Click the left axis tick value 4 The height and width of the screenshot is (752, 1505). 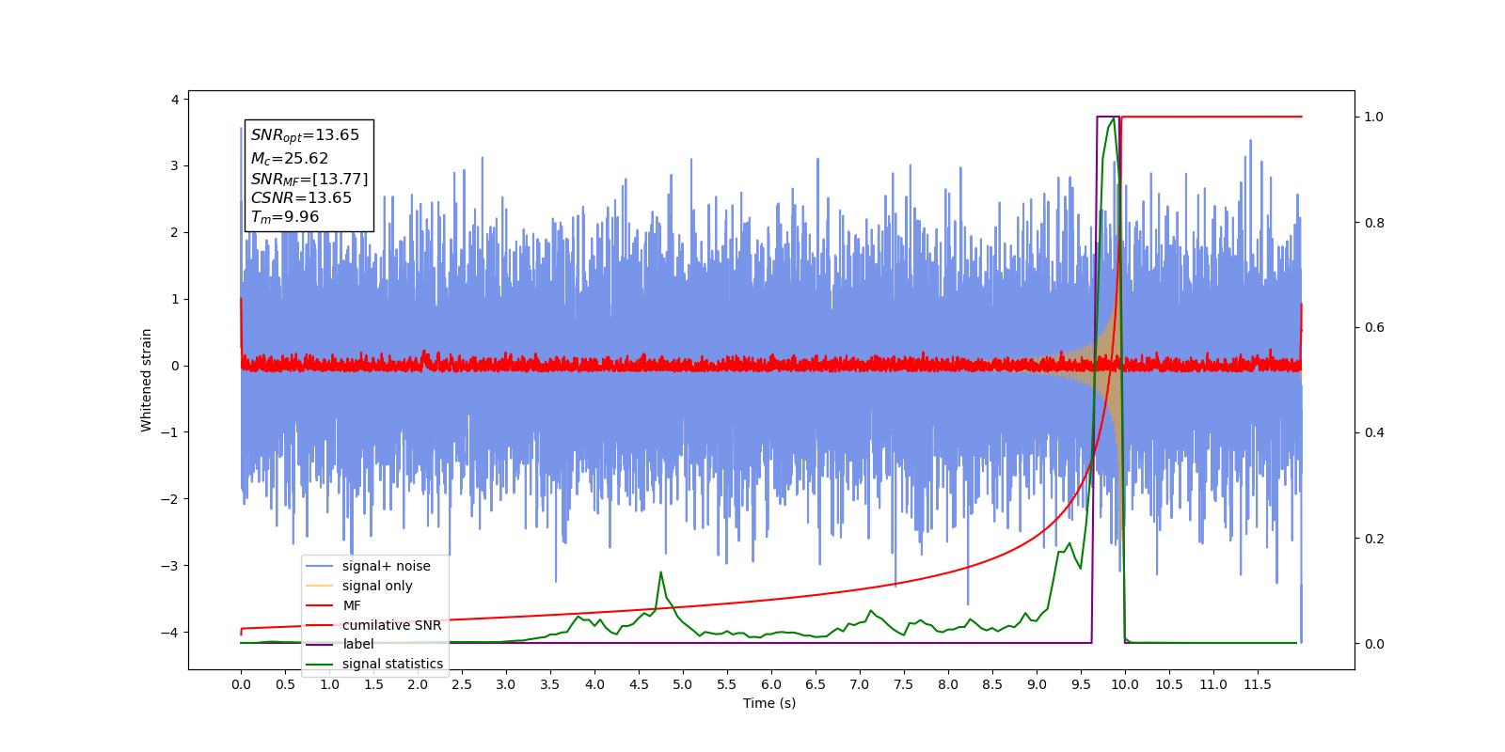[x=175, y=100]
